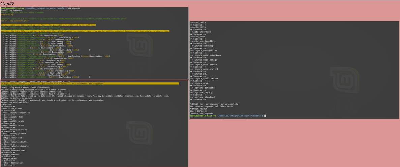Click the '-->tinymce_pdw' line
Screen dimensions: 400x167
pyautogui.click(x=198, y=74)
